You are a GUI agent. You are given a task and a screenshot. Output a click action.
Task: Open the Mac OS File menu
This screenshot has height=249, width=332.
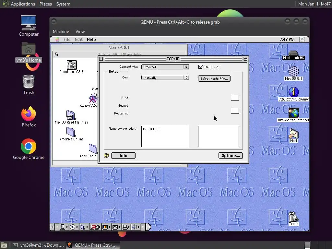coord(67,39)
